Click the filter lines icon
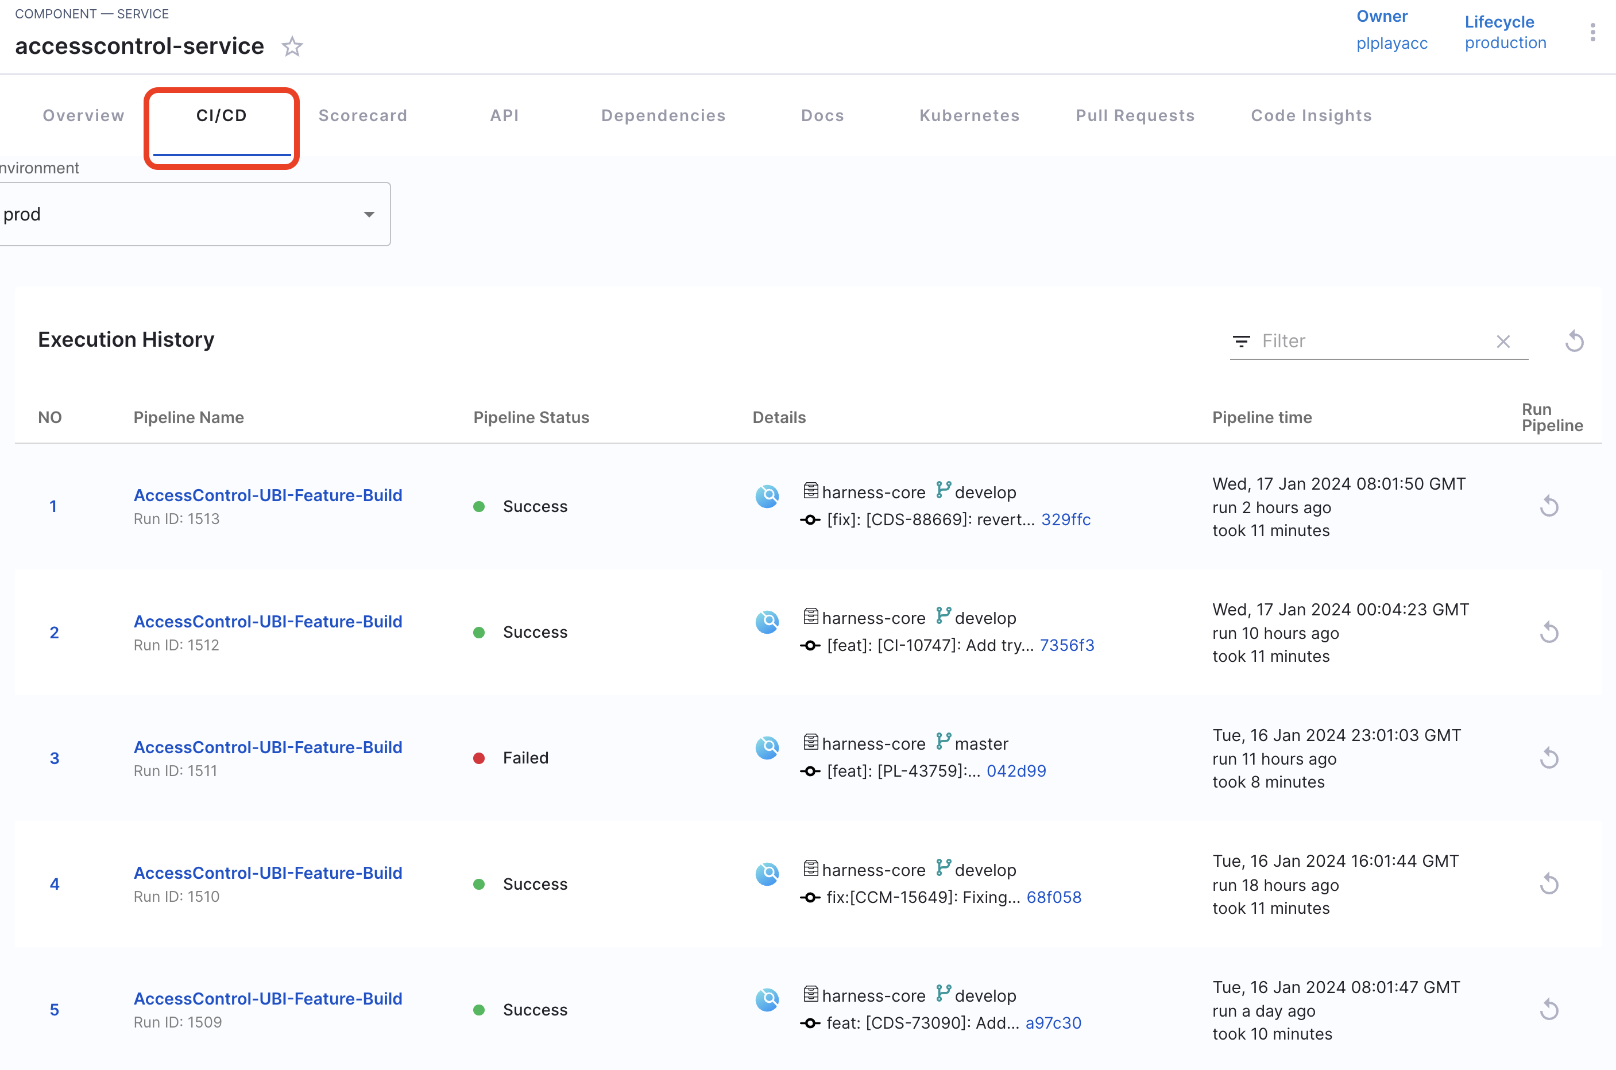This screenshot has height=1070, width=1616. coord(1241,341)
